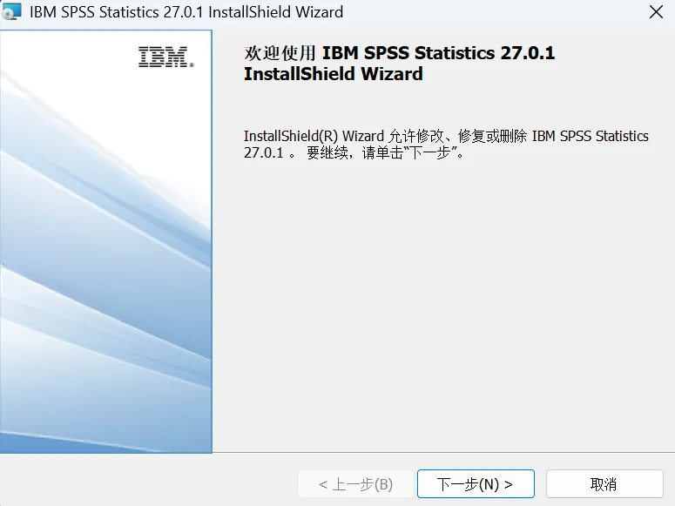This screenshot has height=506, width=675.
Task: Click the IBM logo in the left banner
Action: pos(166,57)
